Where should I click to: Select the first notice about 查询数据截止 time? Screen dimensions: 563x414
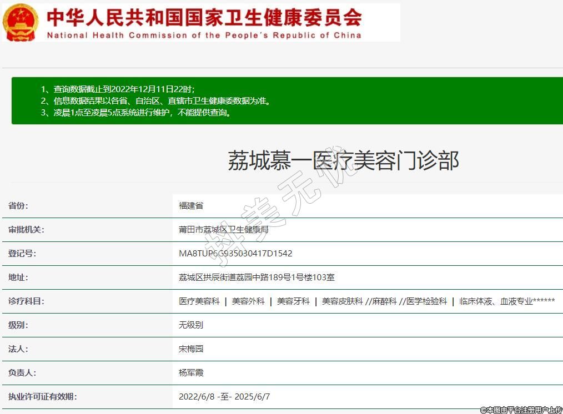point(118,89)
